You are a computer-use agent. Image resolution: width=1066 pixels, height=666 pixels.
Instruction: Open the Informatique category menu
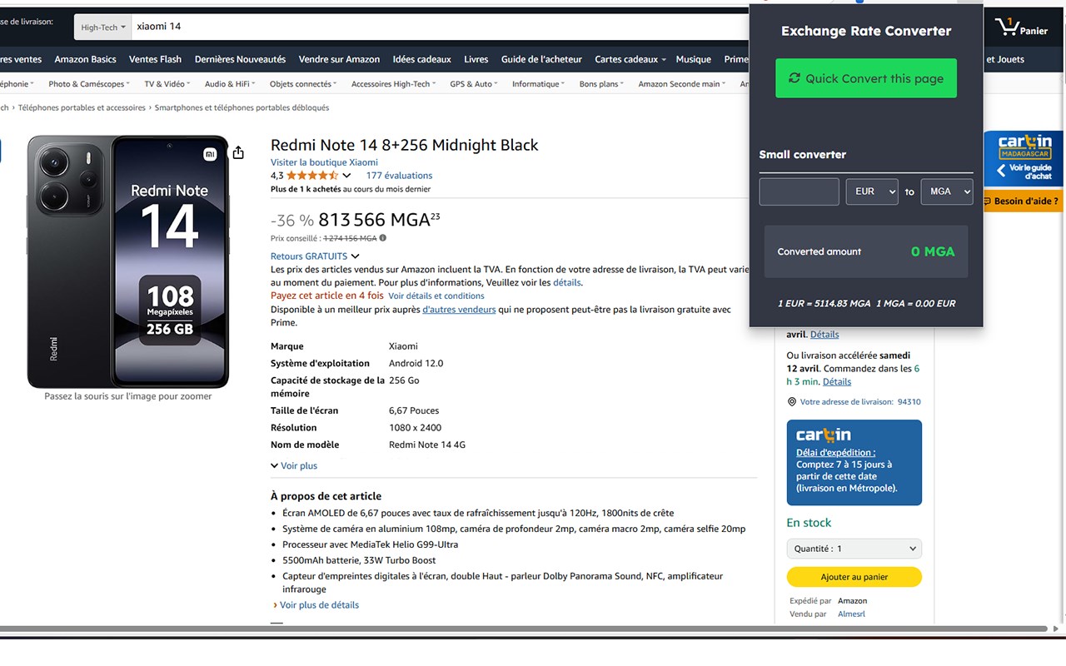click(538, 84)
